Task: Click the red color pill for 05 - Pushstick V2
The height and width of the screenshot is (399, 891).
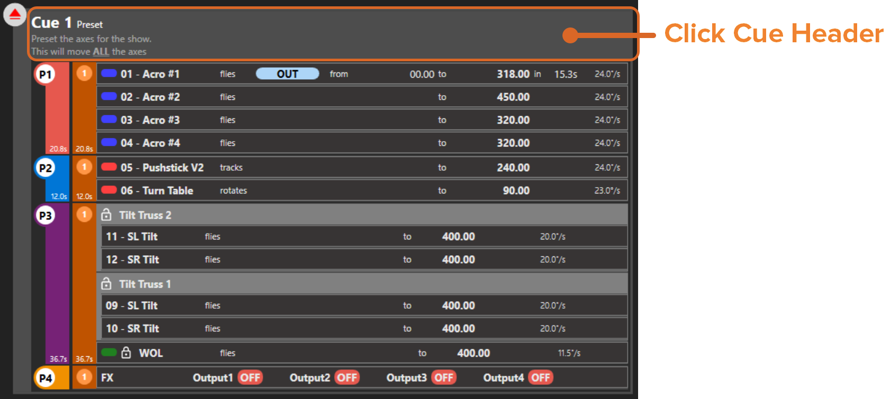Action: pos(109,167)
